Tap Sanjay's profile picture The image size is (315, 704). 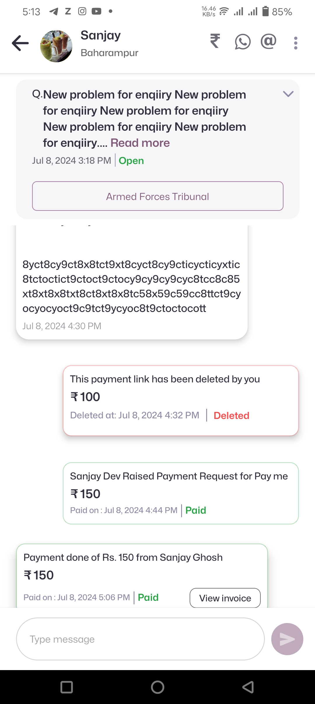(56, 46)
